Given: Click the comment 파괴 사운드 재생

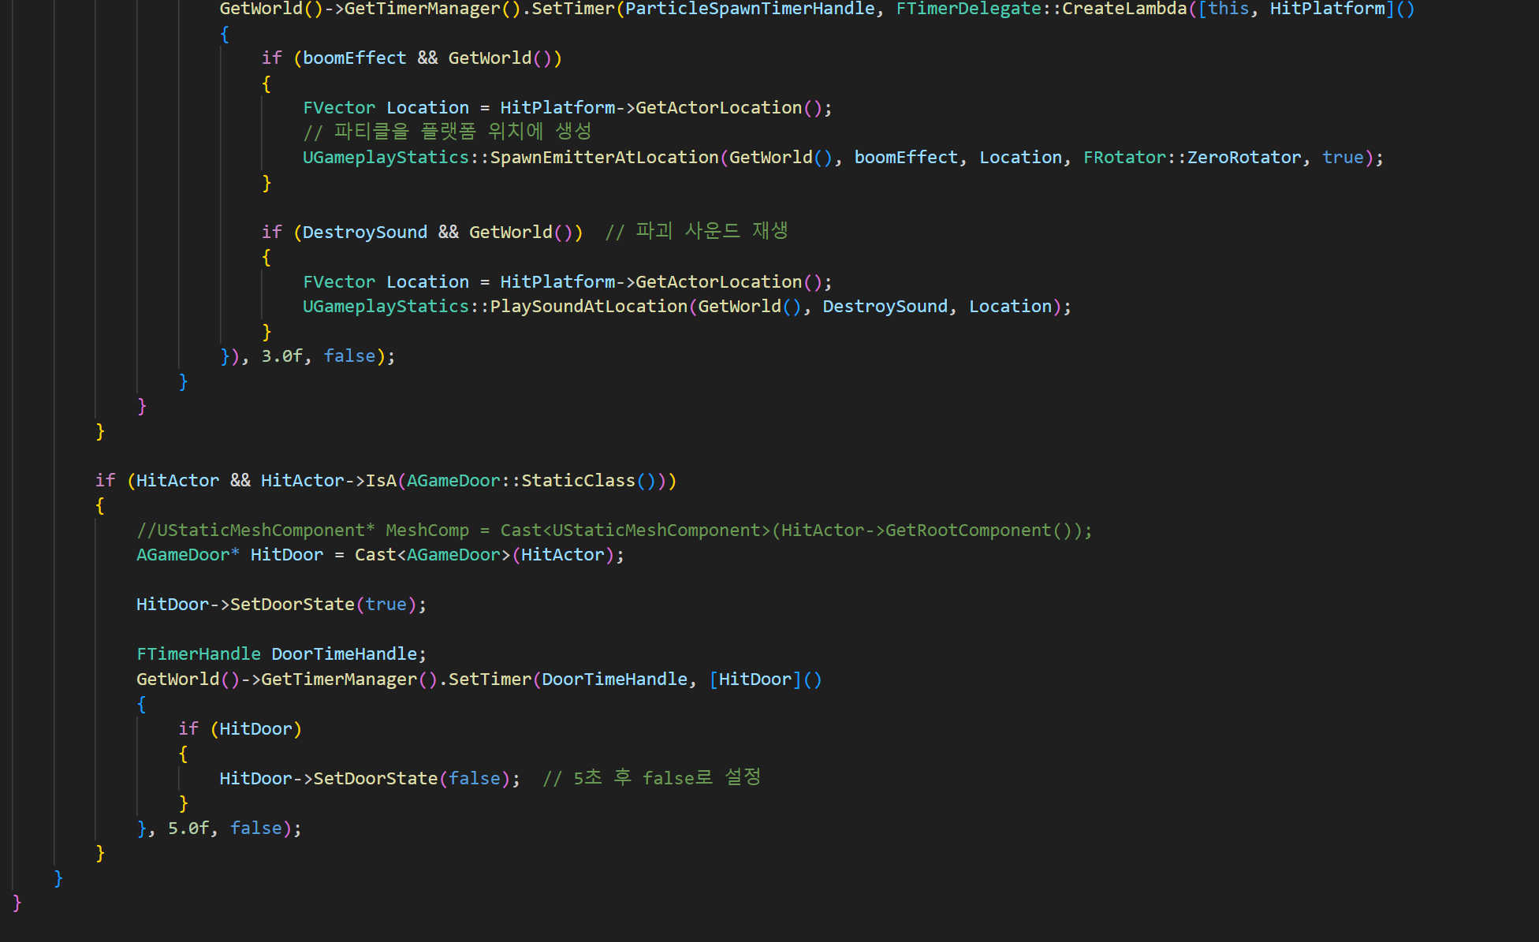Looking at the screenshot, I should click(696, 231).
